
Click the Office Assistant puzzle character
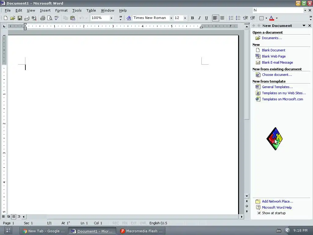(x=275, y=139)
